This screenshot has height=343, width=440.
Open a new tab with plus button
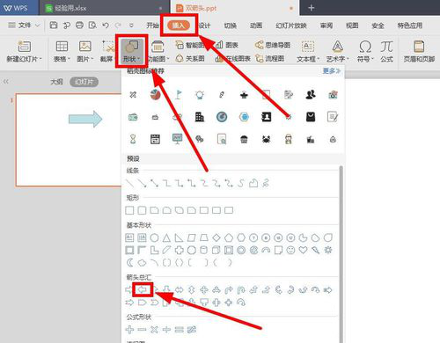312,8
